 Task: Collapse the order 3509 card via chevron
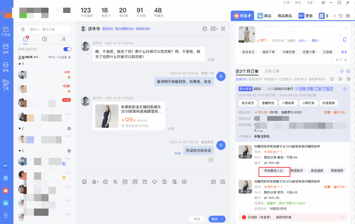tap(345, 89)
